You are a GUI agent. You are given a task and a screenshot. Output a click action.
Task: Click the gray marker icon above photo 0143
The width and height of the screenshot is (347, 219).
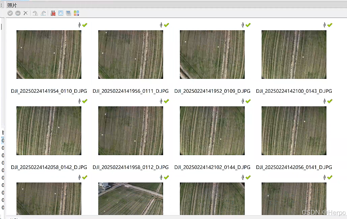pos(324,25)
